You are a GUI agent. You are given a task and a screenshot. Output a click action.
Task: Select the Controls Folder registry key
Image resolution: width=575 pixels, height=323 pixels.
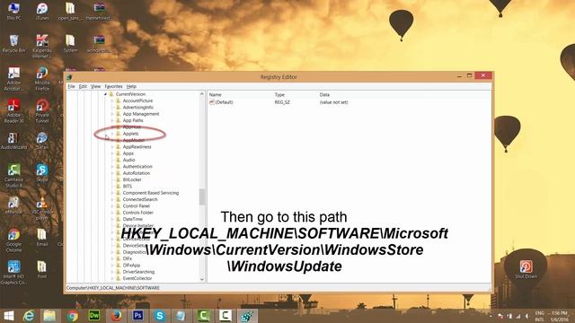click(x=137, y=213)
